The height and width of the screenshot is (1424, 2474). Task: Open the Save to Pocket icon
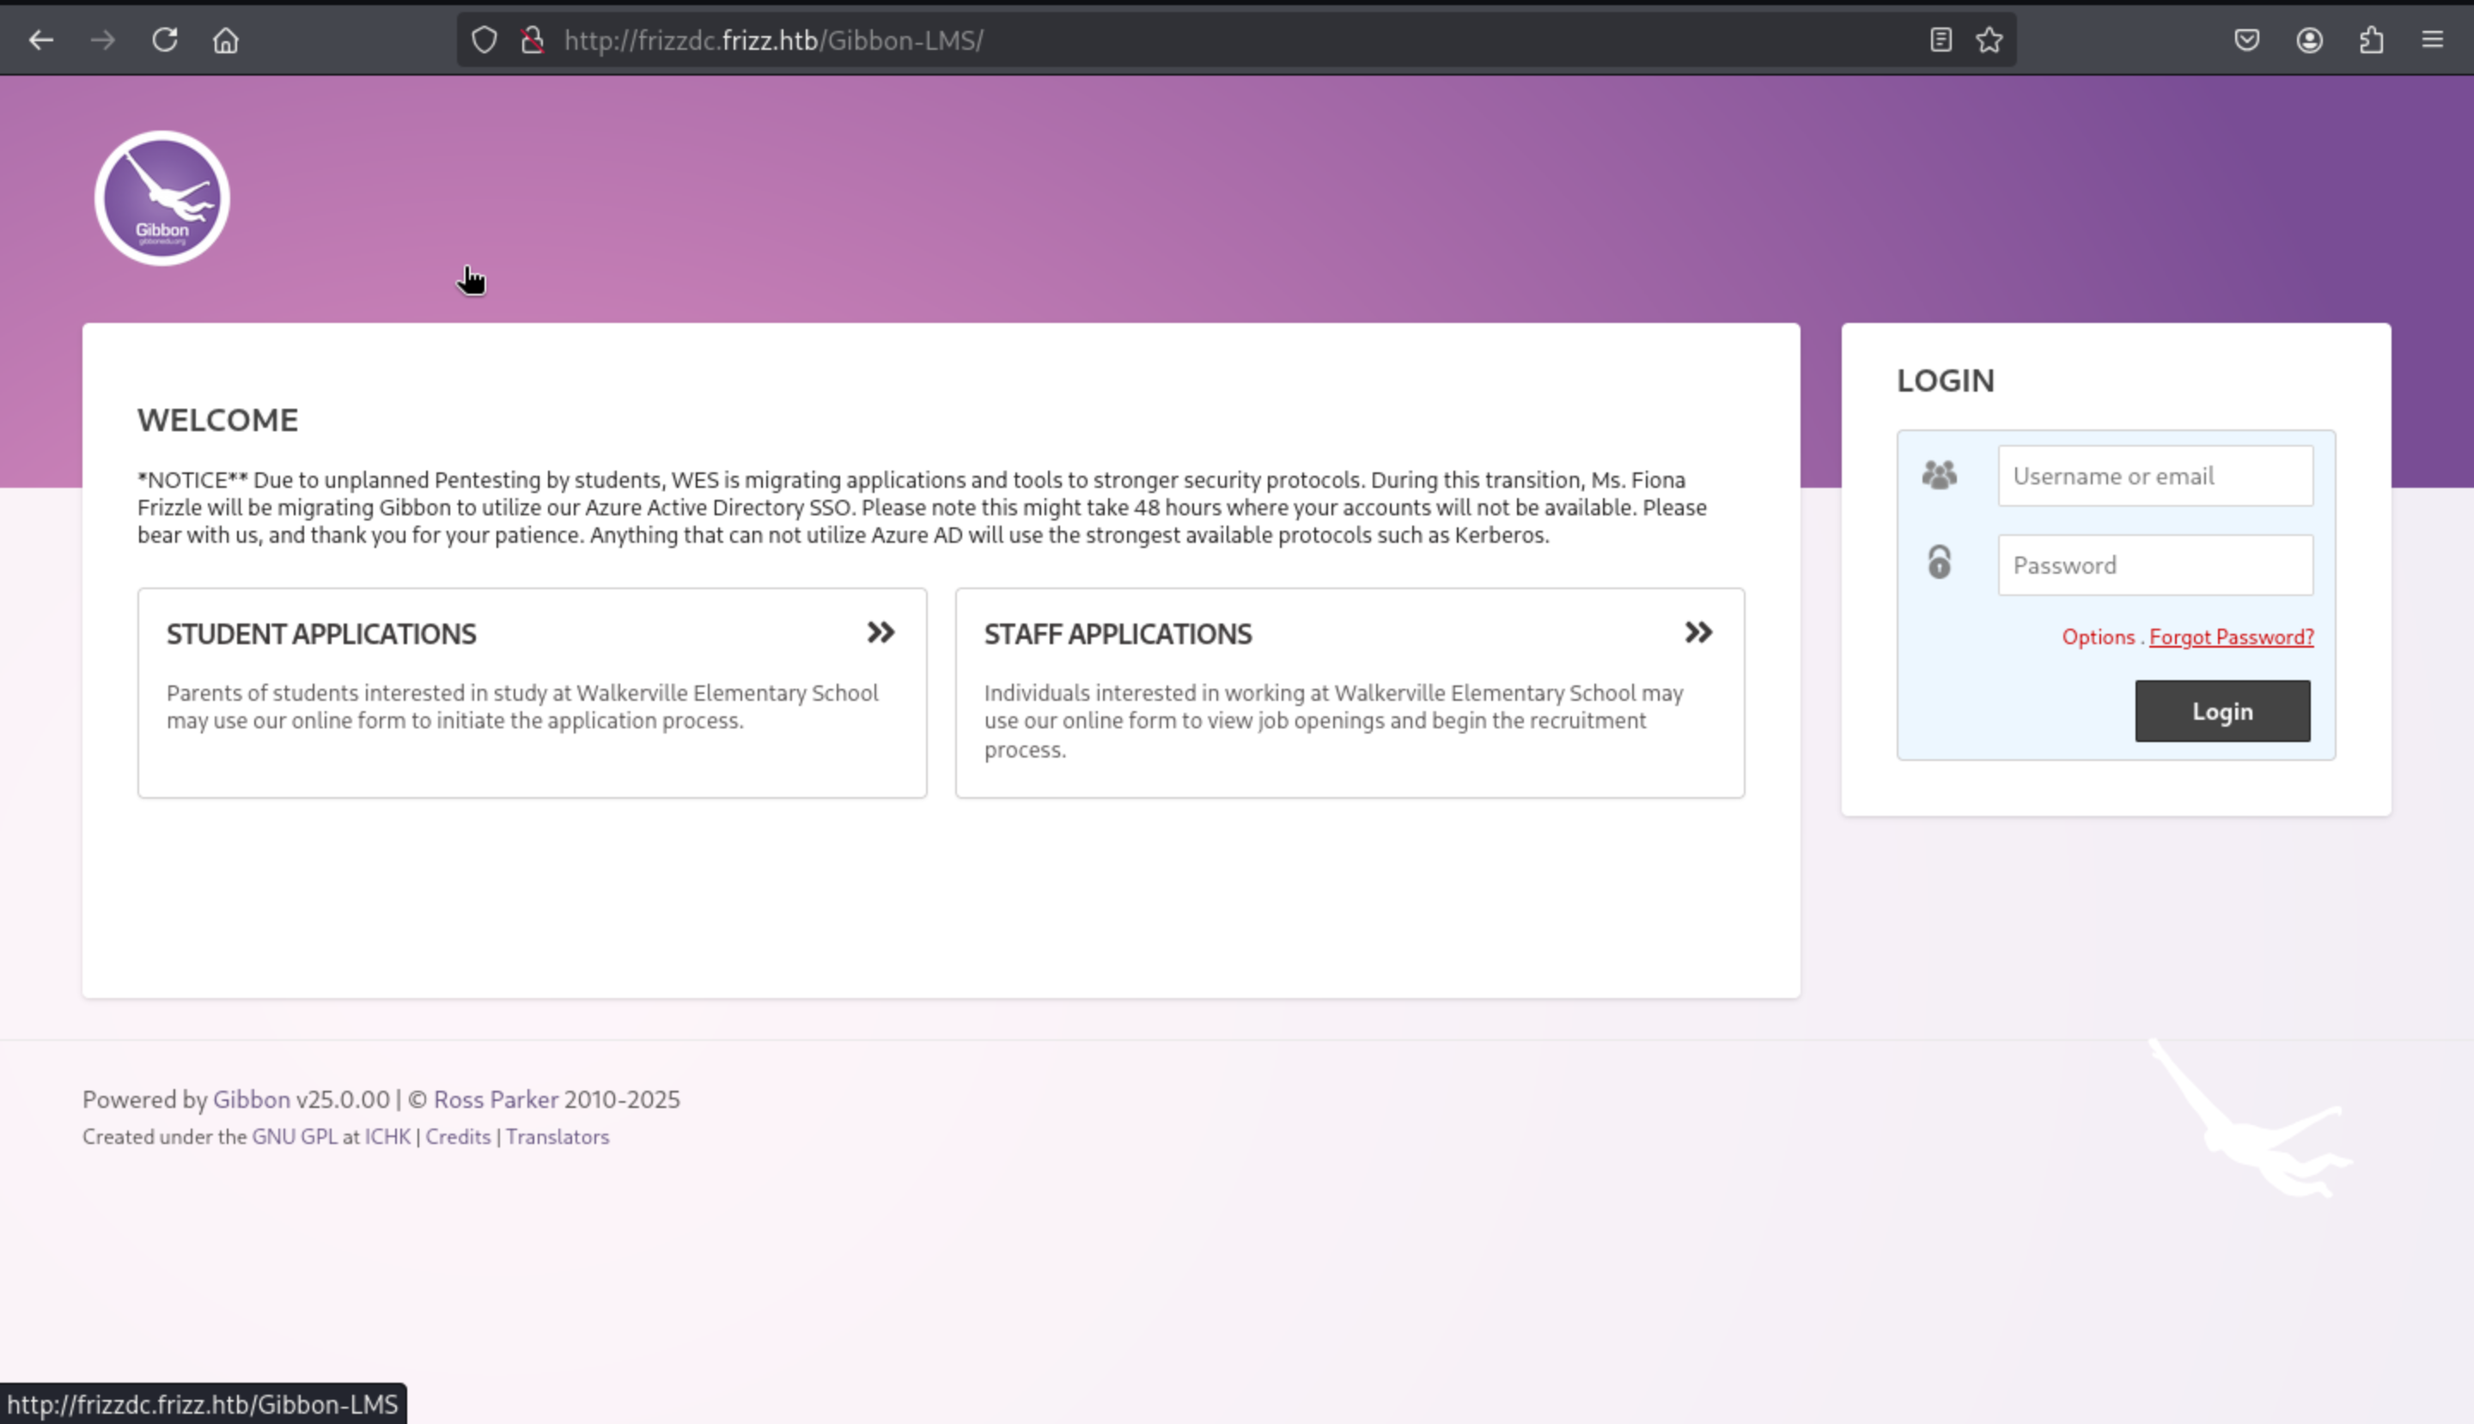point(2247,40)
